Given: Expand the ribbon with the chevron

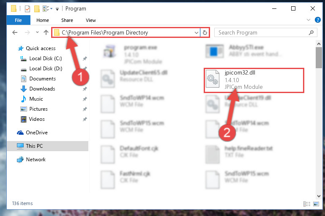Looking at the screenshot, I should pyautogui.click(x=309, y=20).
